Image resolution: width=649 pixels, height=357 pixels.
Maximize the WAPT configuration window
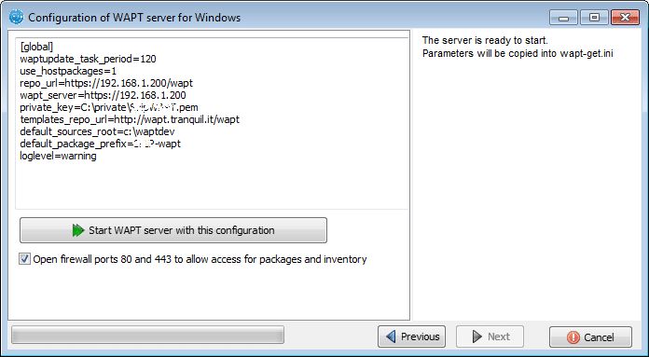click(594, 18)
